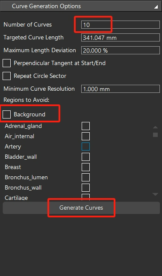The width and height of the screenshot is (162, 276).
Task: Enable Perpendicular Tangent at Start/End checkbox
Action: tap(6, 63)
